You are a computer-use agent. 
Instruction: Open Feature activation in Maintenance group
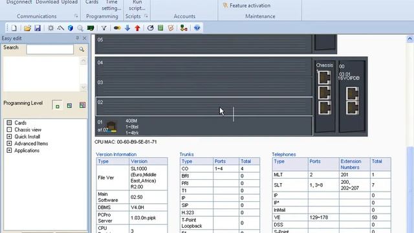[x=247, y=6]
